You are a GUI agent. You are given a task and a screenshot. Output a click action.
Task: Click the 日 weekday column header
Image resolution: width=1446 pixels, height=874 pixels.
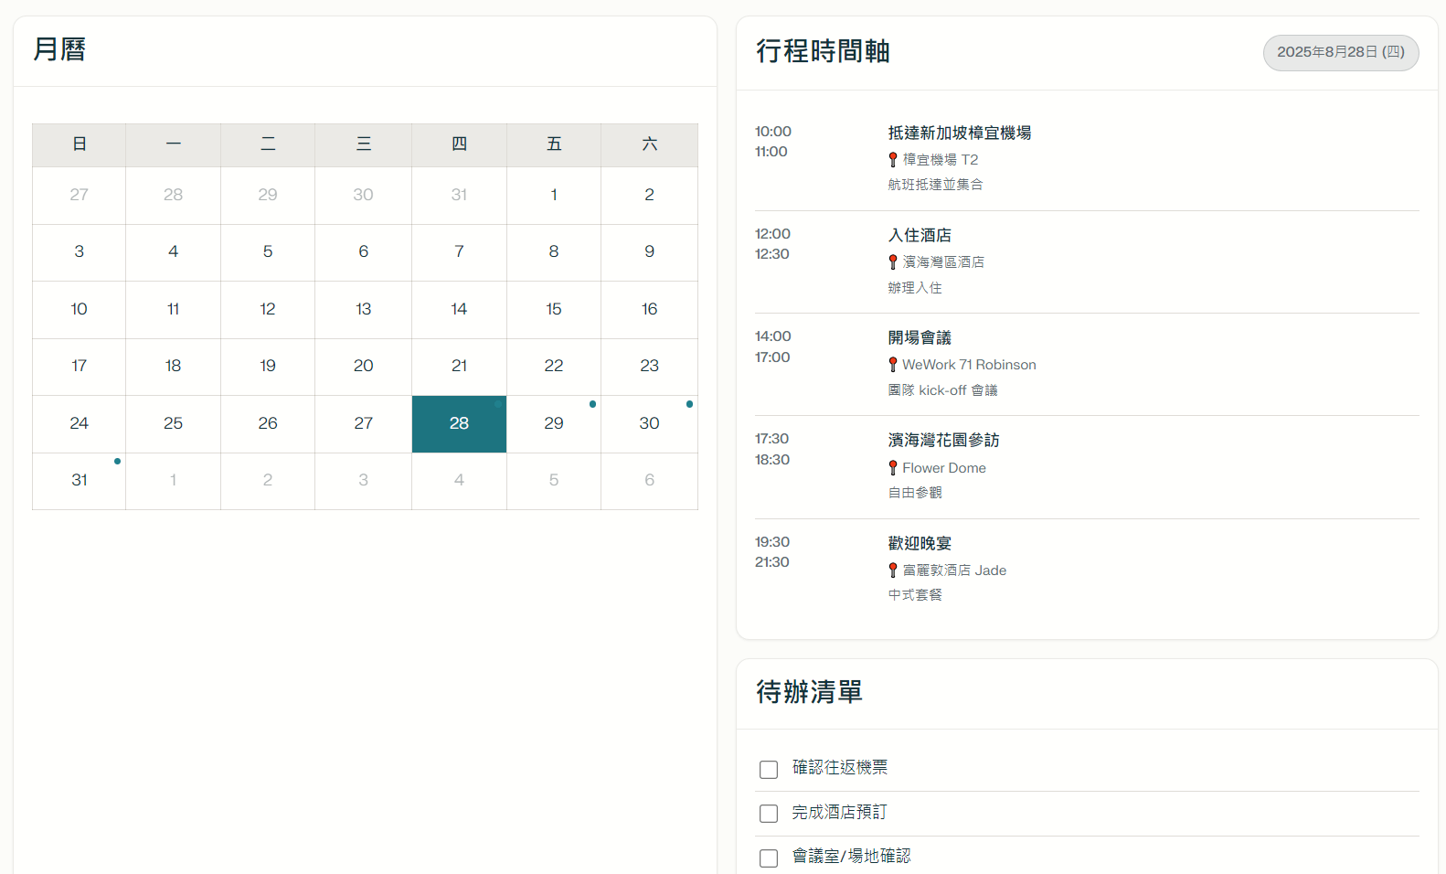coord(80,144)
